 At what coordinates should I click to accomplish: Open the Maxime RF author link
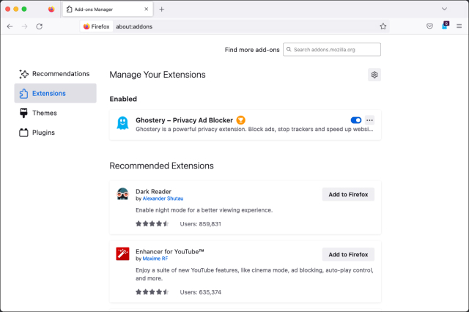(155, 259)
